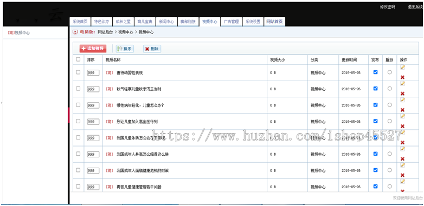Delete the 秋气轻寒儿童秋季泻正当时 video via red X

click(x=402, y=94)
